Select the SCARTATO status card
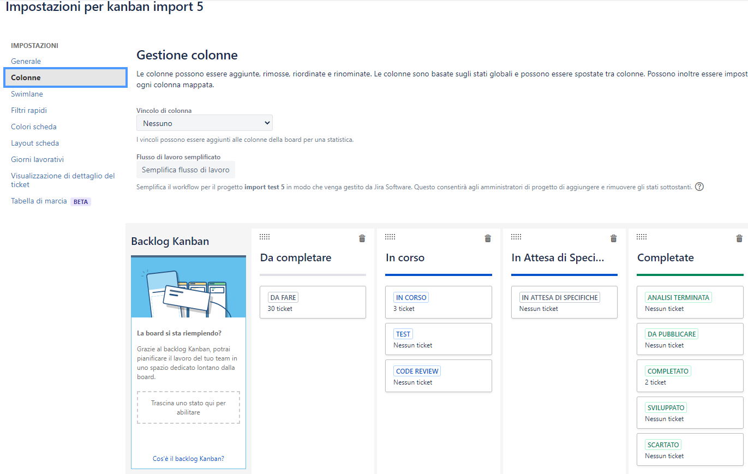The width and height of the screenshot is (748, 474). click(x=690, y=449)
